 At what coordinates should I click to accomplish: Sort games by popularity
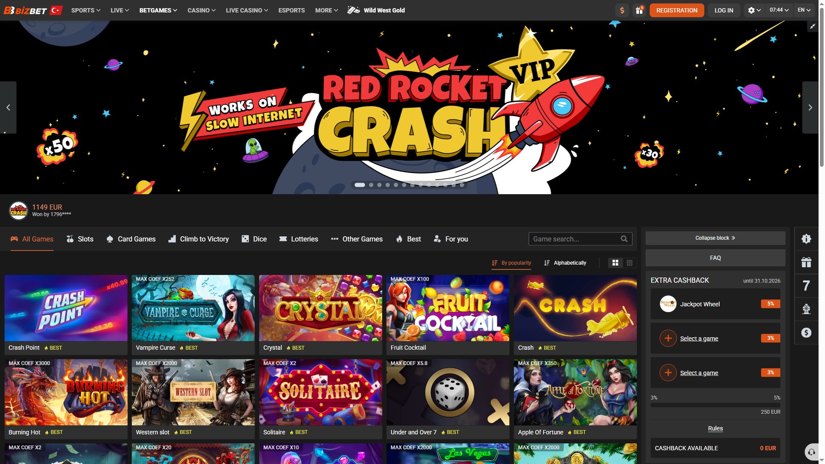[x=511, y=263]
